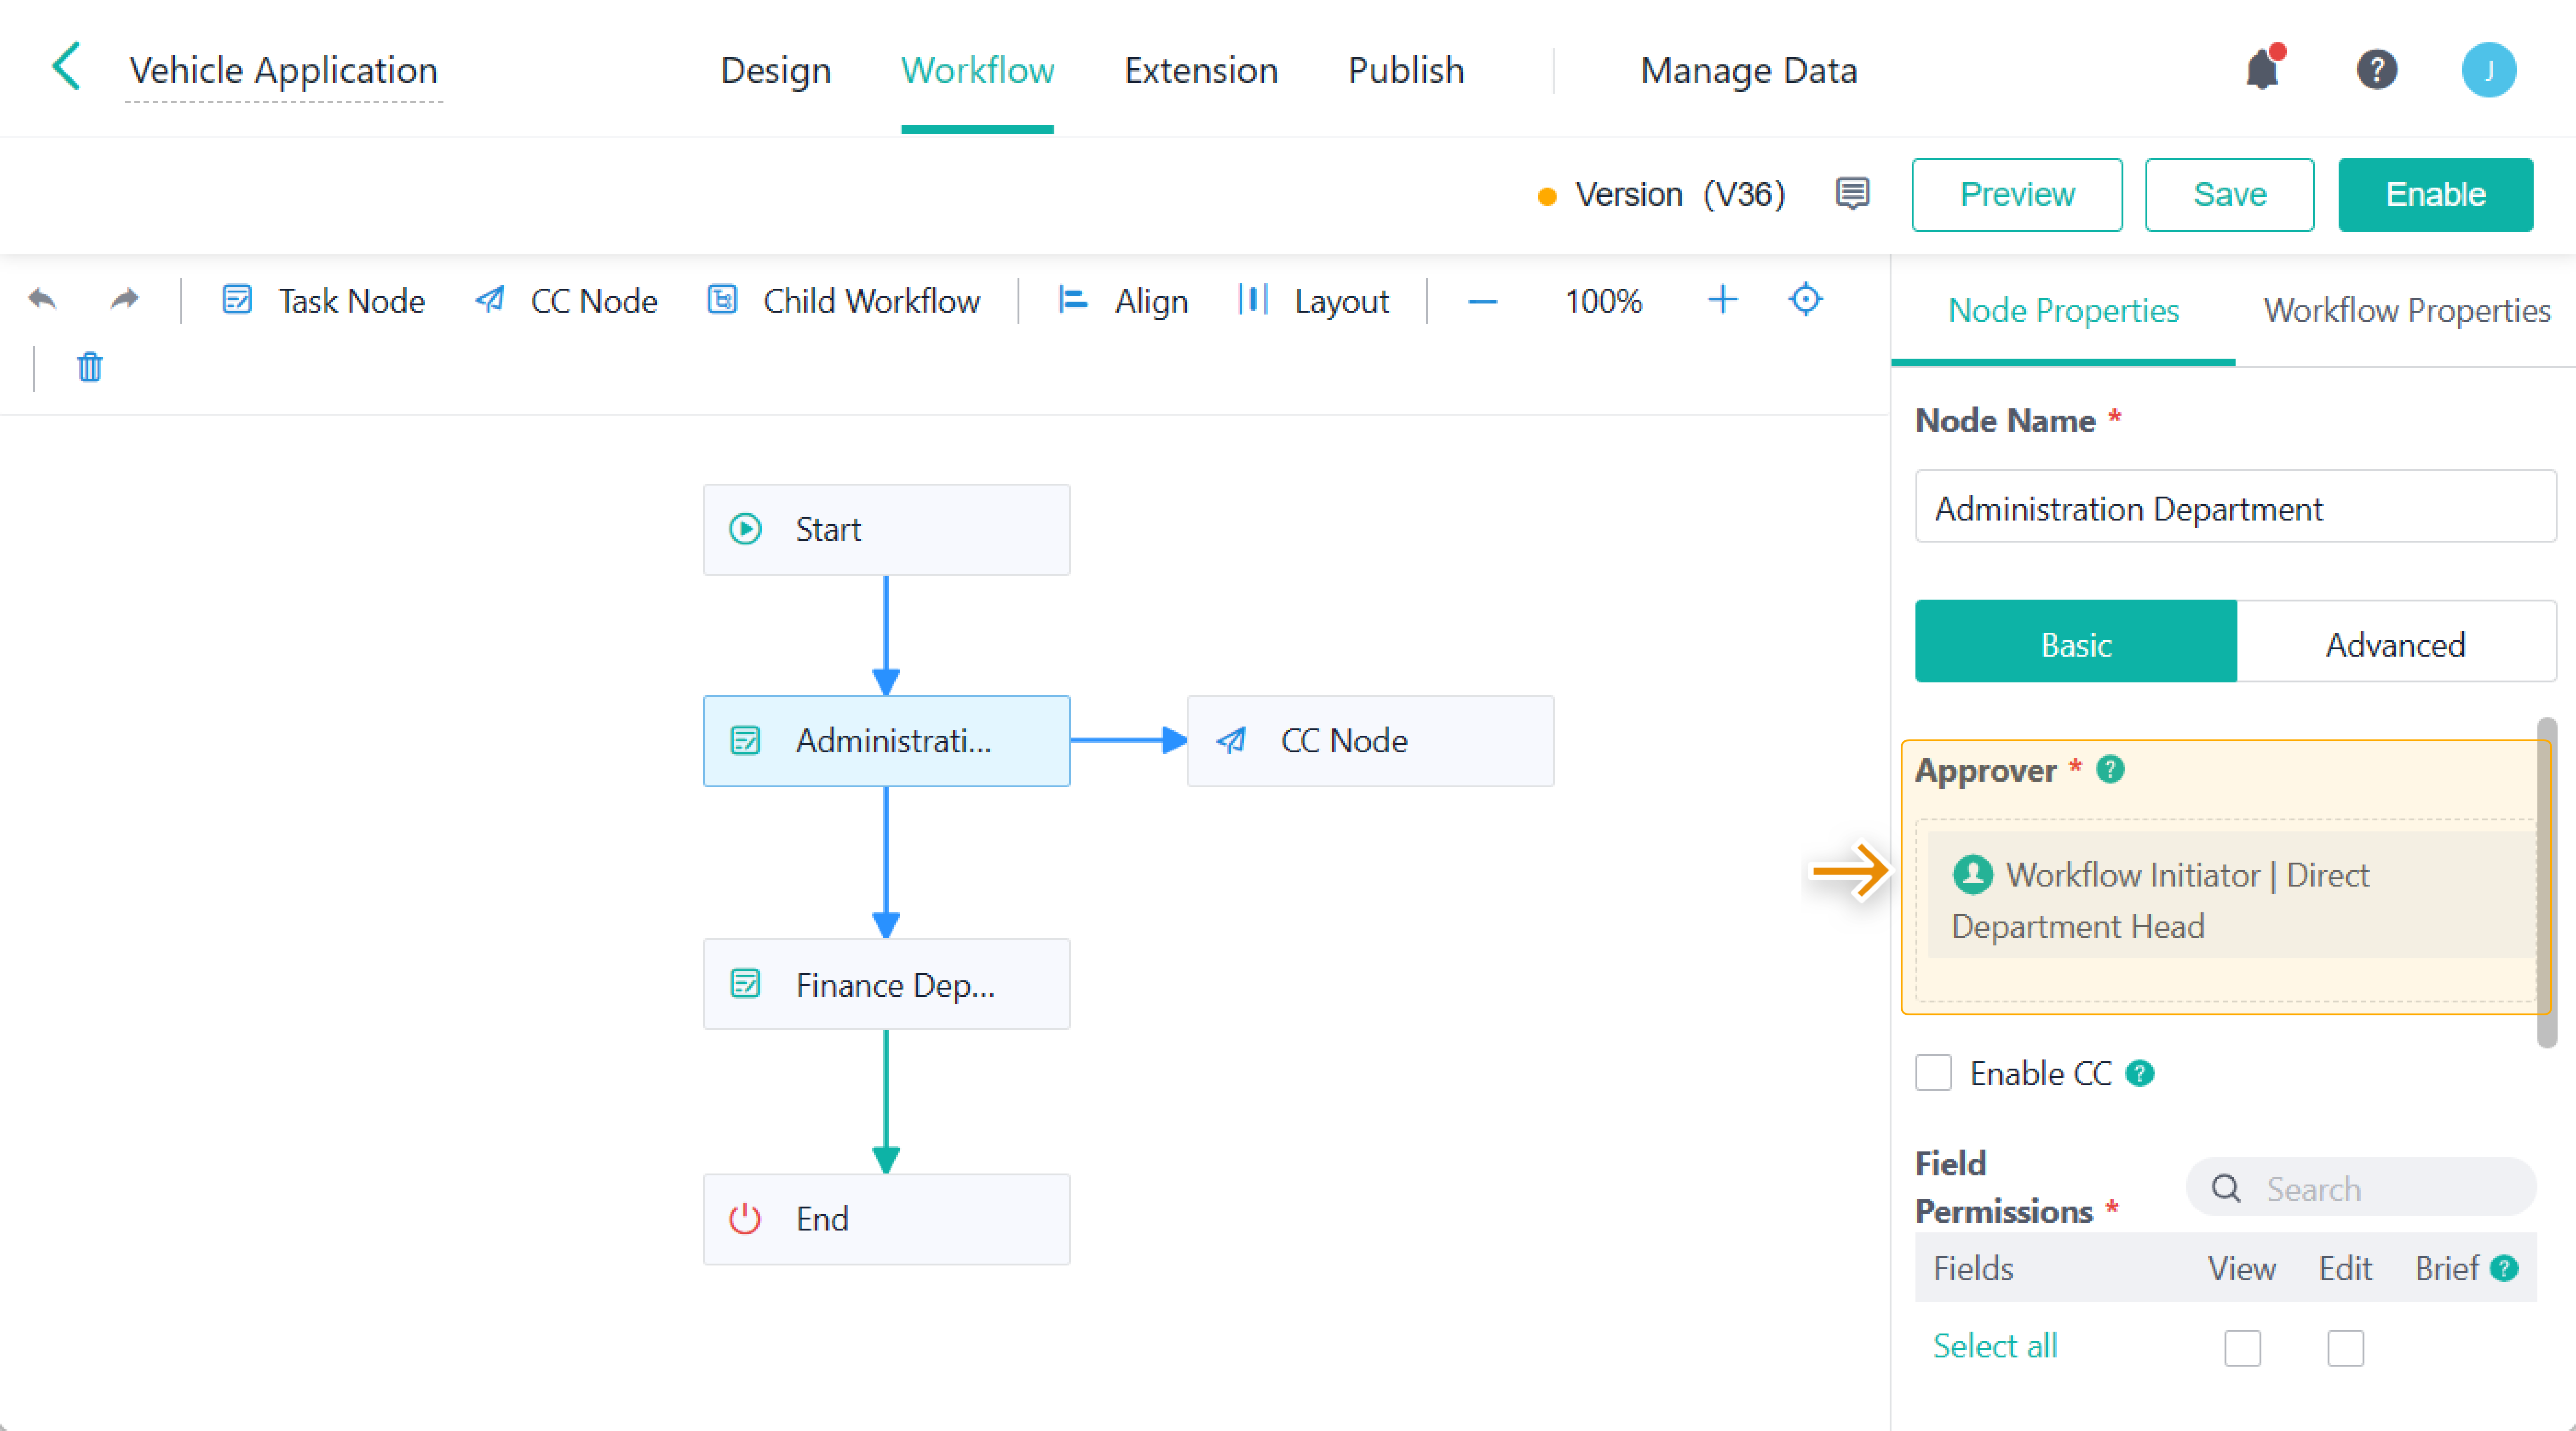This screenshot has height=1431, width=2576.
Task: Open the notifications bell
Action: coord(2263,69)
